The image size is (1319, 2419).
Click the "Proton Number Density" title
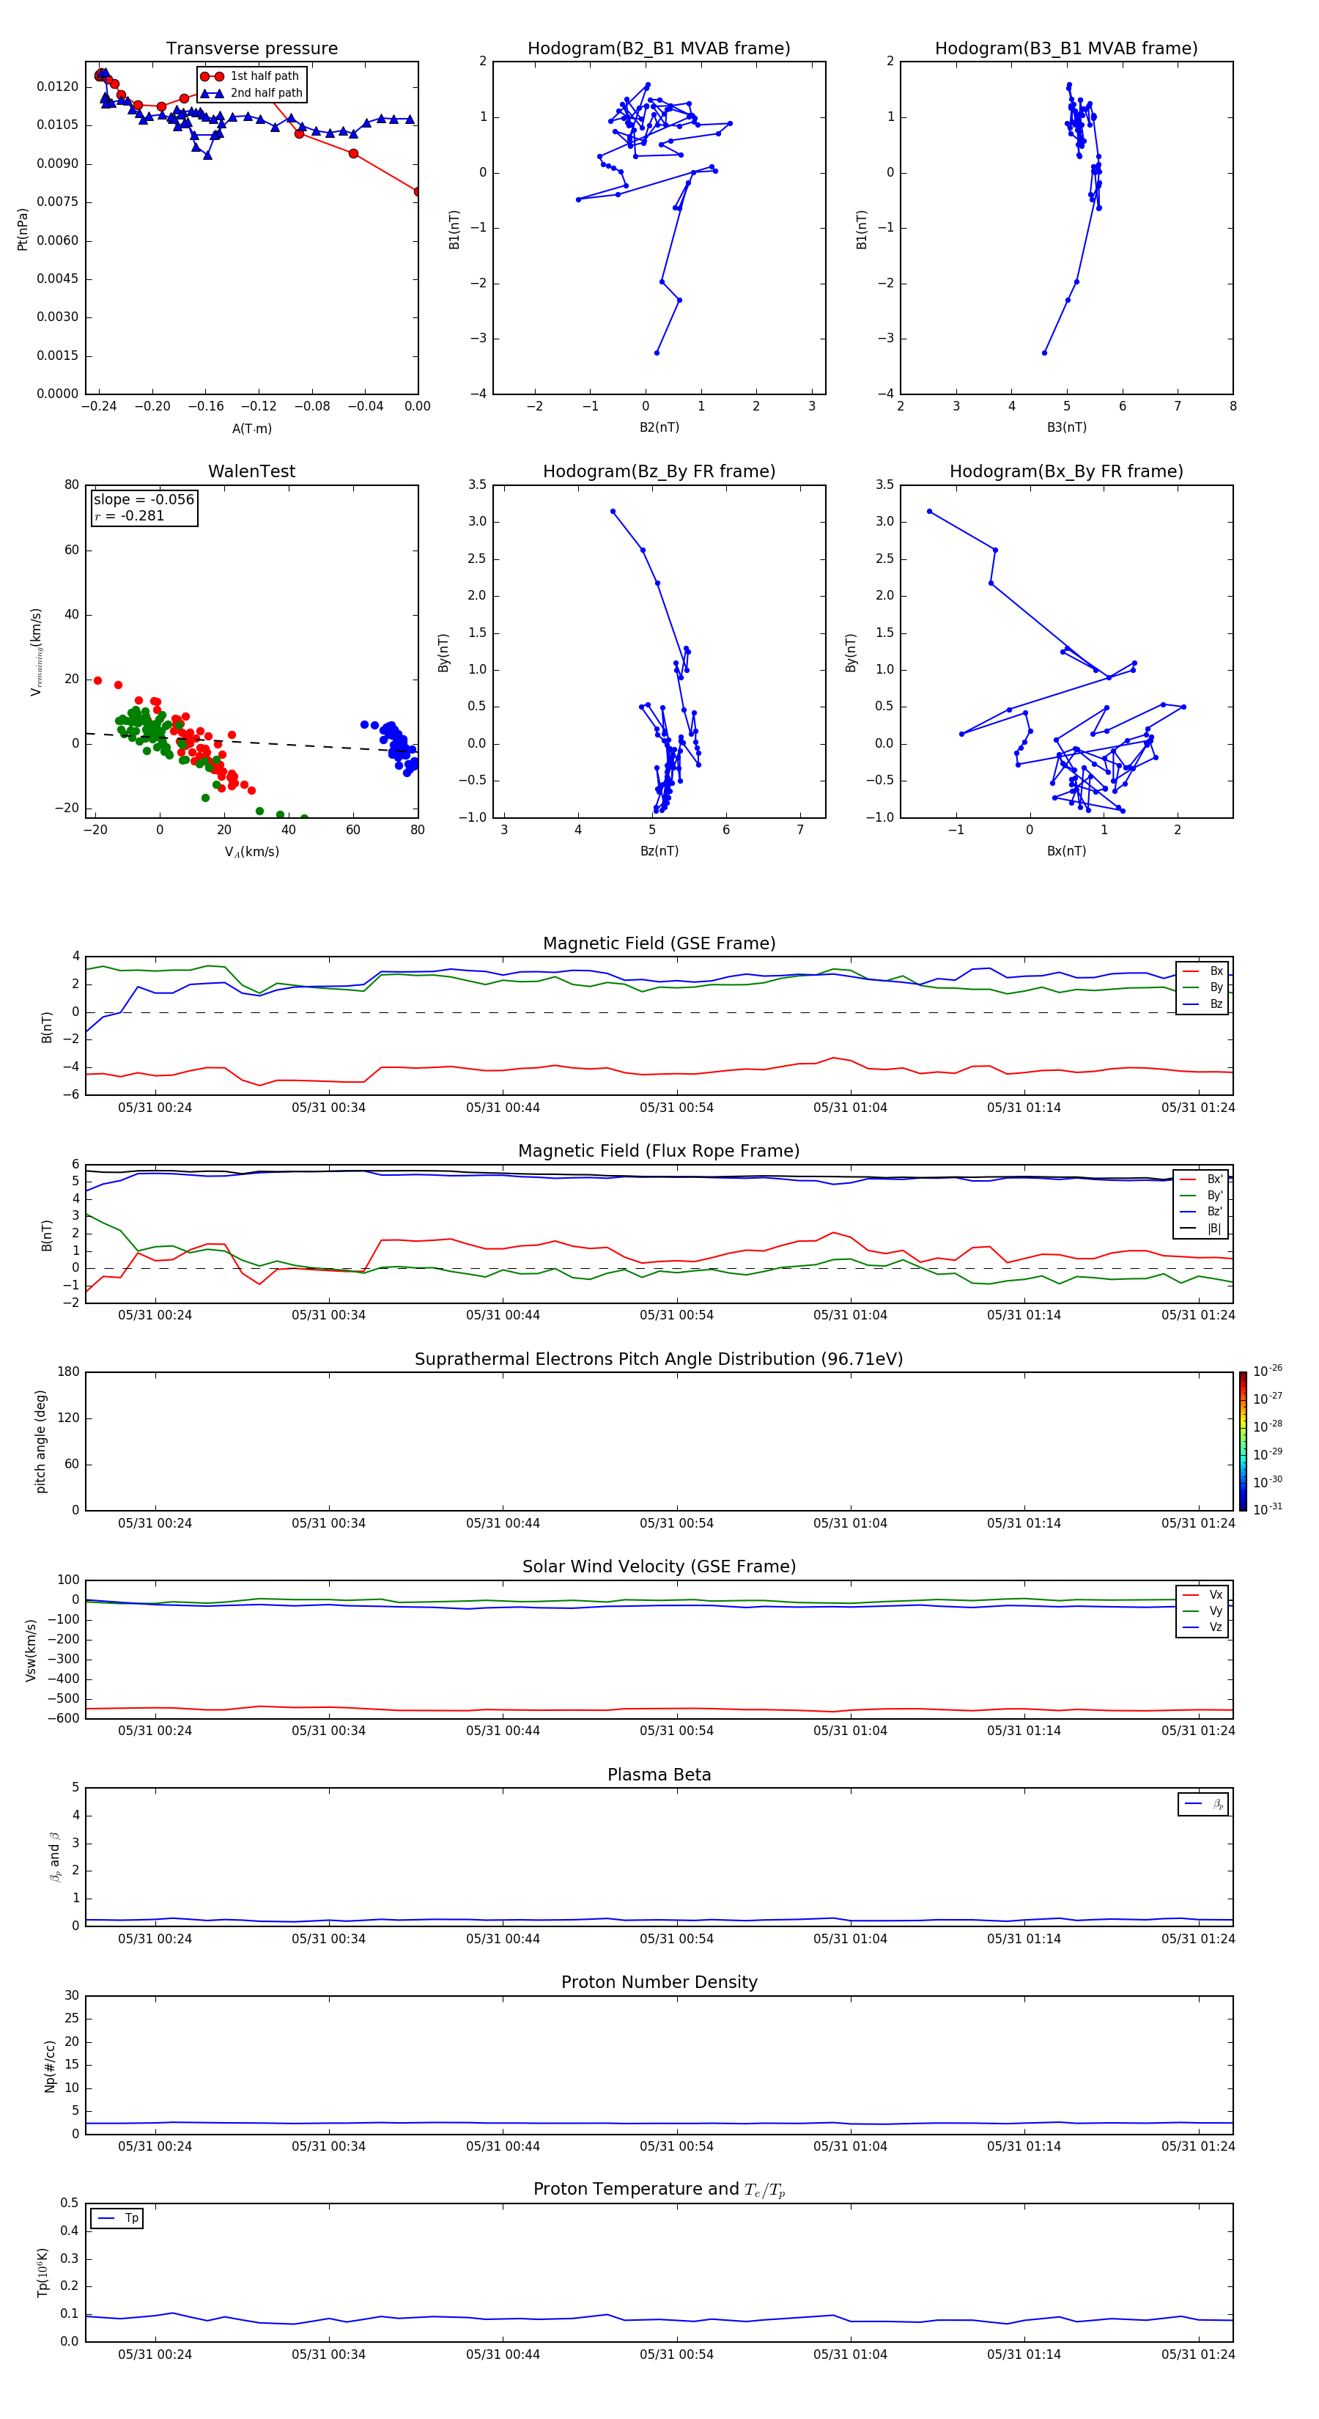tap(659, 1982)
